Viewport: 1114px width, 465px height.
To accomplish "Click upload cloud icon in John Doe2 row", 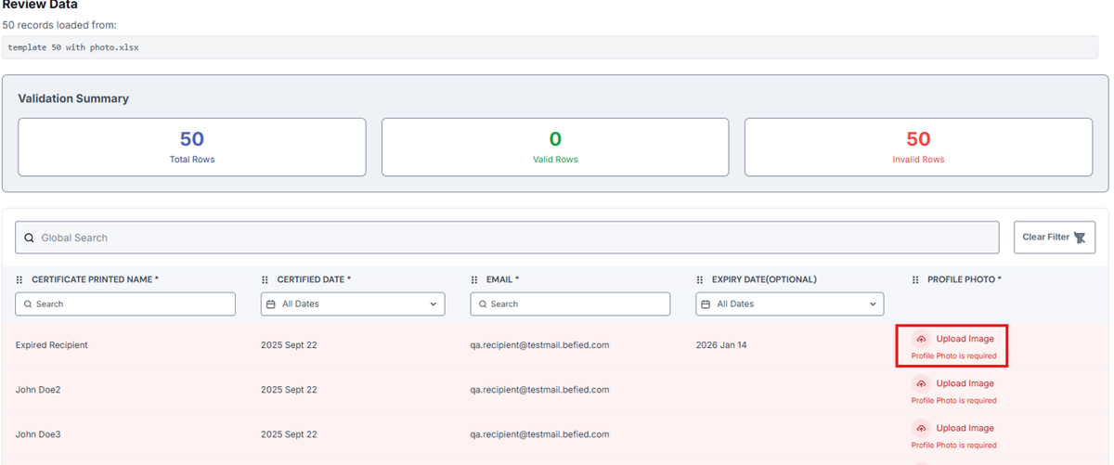I will click(921, 383).
